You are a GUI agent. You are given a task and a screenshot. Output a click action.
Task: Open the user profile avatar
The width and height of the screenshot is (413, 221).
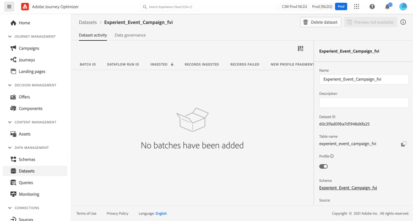(403, 7)
